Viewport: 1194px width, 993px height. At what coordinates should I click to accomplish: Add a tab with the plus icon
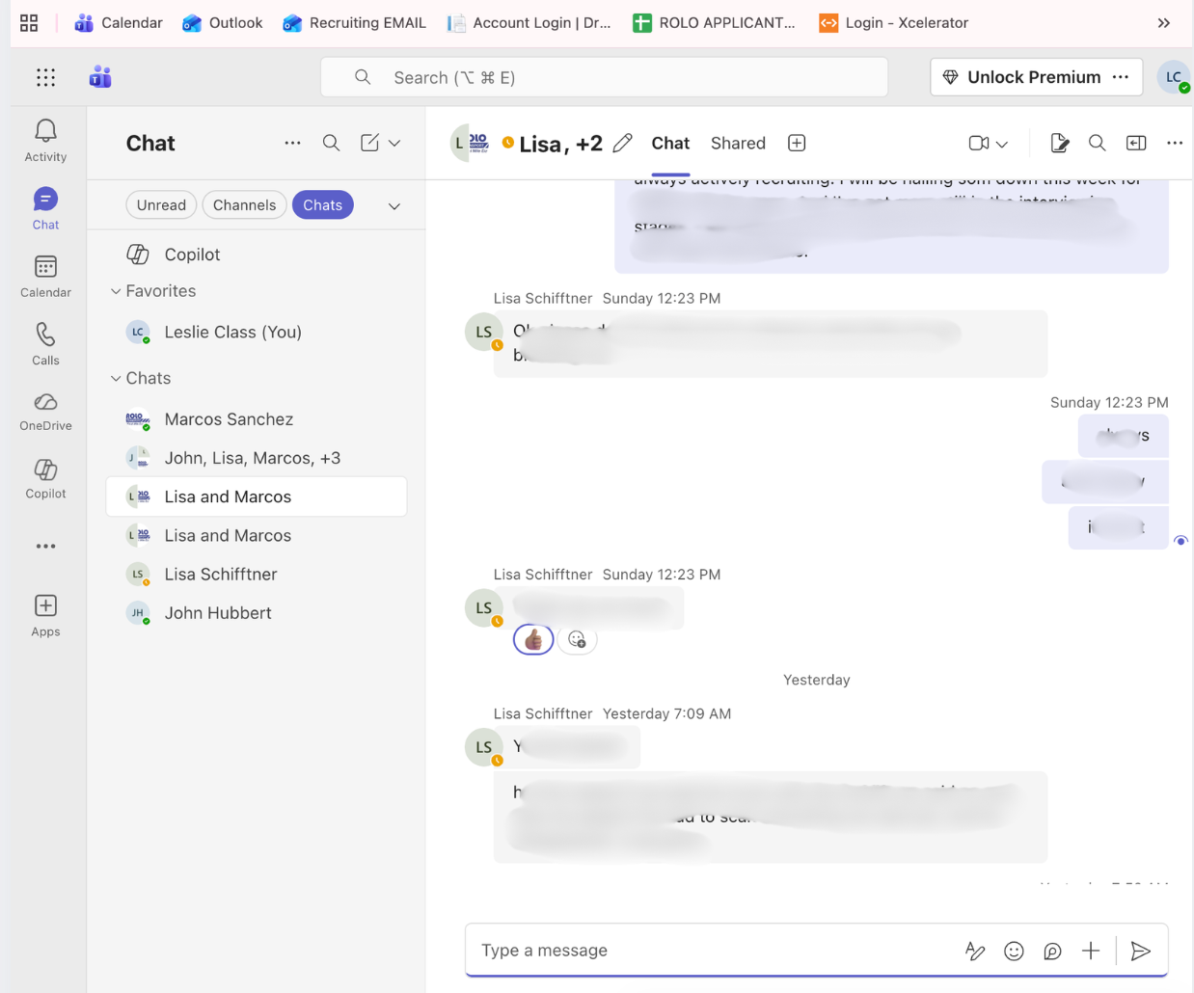tap(797, 143)
